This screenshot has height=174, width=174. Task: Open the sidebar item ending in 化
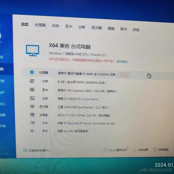pos(2,104)
